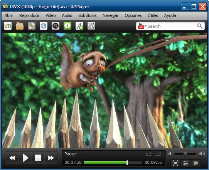Toggle shuffle mode
This screenshot has width=209, height=170.
click(158, 154)
